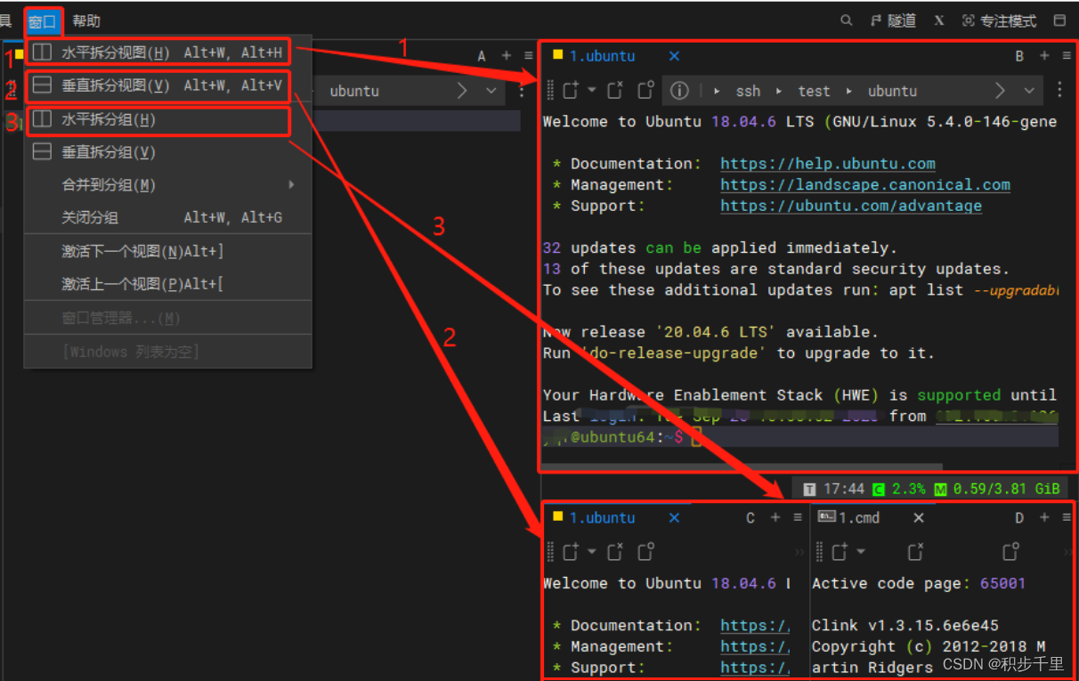The image size is (1079, 681).
Task: Open the 隧道 tunnel panel
Action: (891, 20)
